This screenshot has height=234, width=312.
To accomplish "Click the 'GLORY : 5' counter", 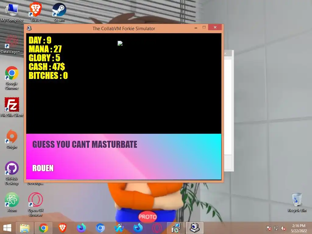I will pos(44,58).
